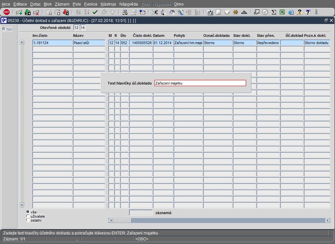Click the vertical scrollbar down arrow
Image resolution: width=335 pixels, height=244 pixels.
(22, 205)
